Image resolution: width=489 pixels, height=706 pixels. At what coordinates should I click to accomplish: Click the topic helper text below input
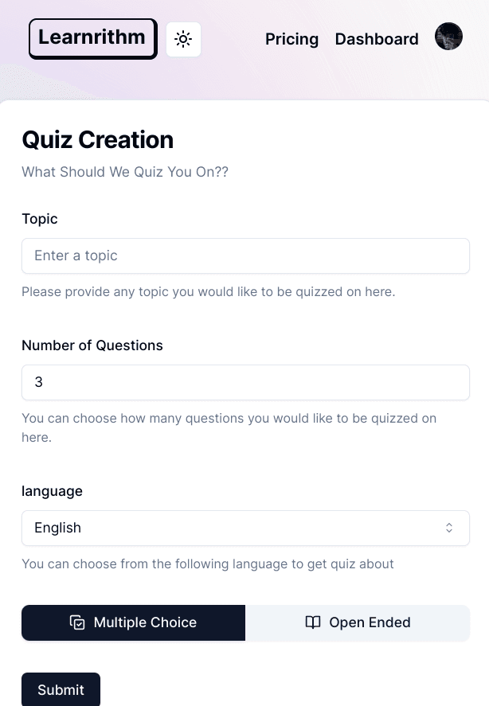(209, 291)
